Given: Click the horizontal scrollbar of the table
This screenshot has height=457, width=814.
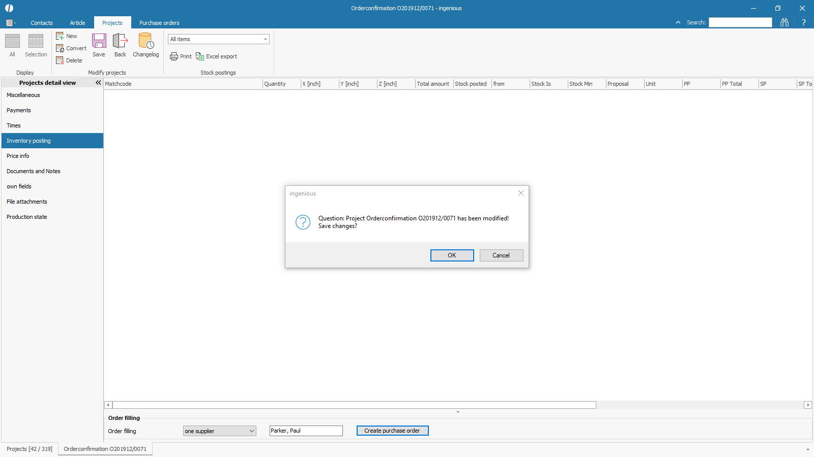Looking at the screenshot, I should coord(354,405).
